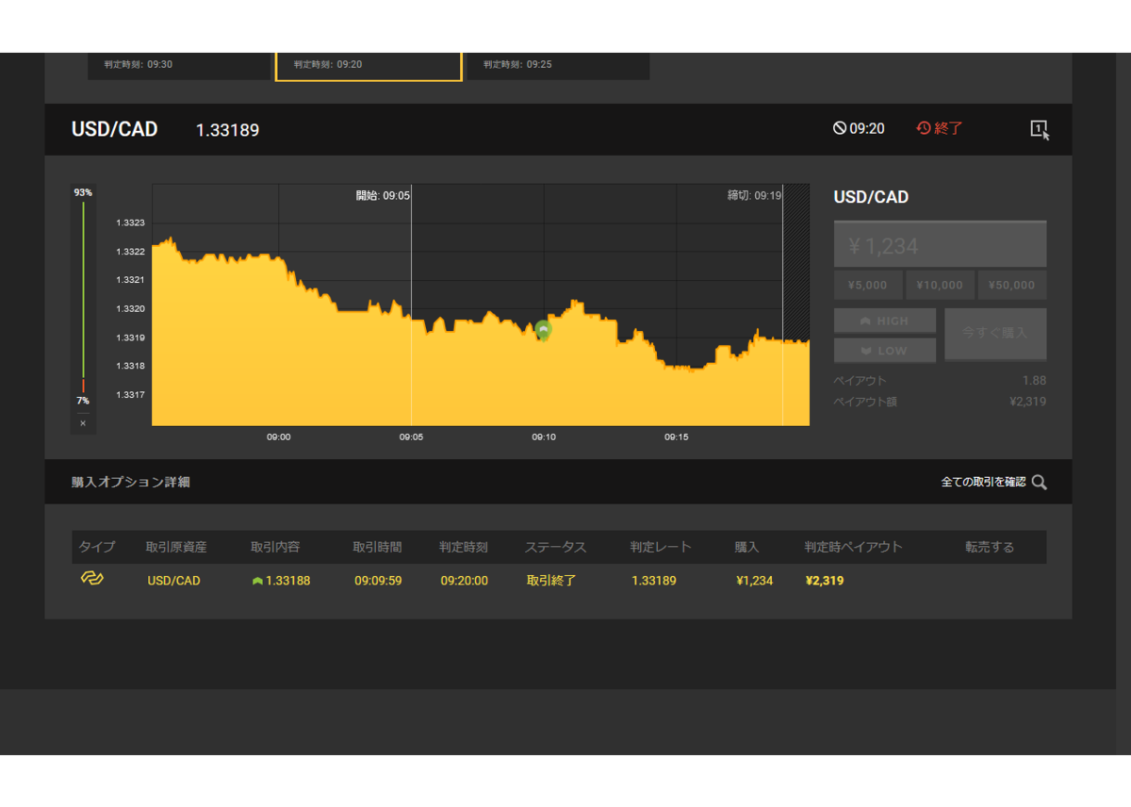The width and height of the screenshot is (1131, 807).
Task: Click the 判定レート column header
Action: (x=661, y=547)
